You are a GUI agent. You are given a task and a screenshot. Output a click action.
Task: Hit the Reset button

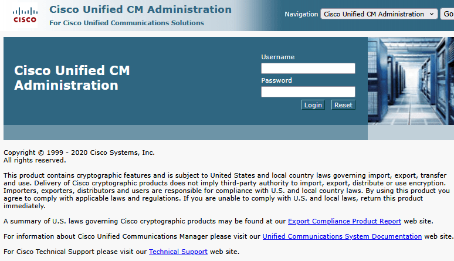343,105
